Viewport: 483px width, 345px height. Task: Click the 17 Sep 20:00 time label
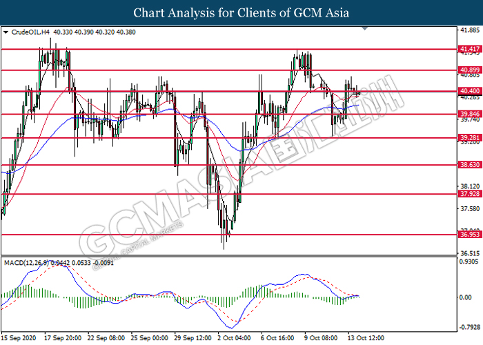pos(63,338)
